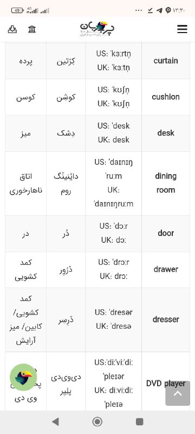
Task: Tap the drawer word cell
Action: click(x=166, y=270)
